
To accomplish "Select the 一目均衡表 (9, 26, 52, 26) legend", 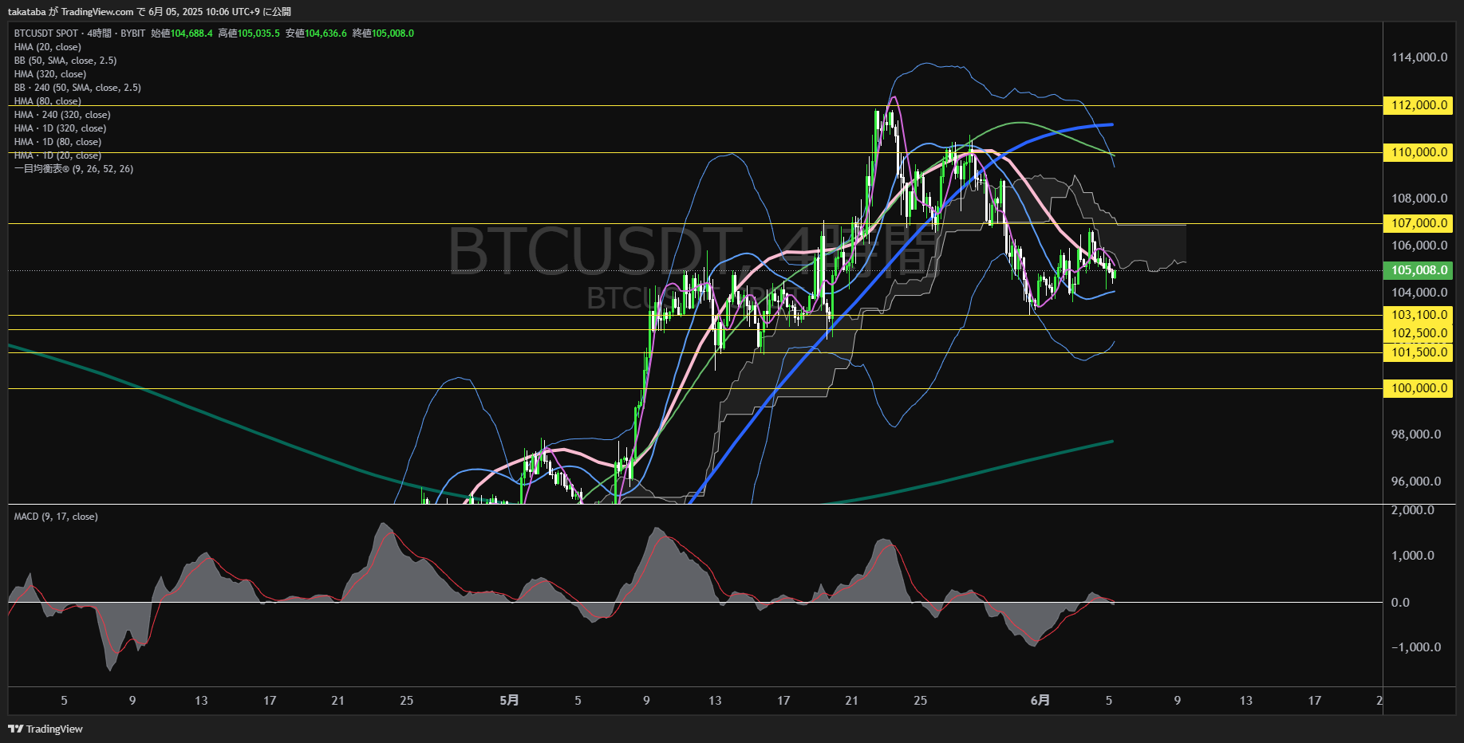I will pos(73,169).
